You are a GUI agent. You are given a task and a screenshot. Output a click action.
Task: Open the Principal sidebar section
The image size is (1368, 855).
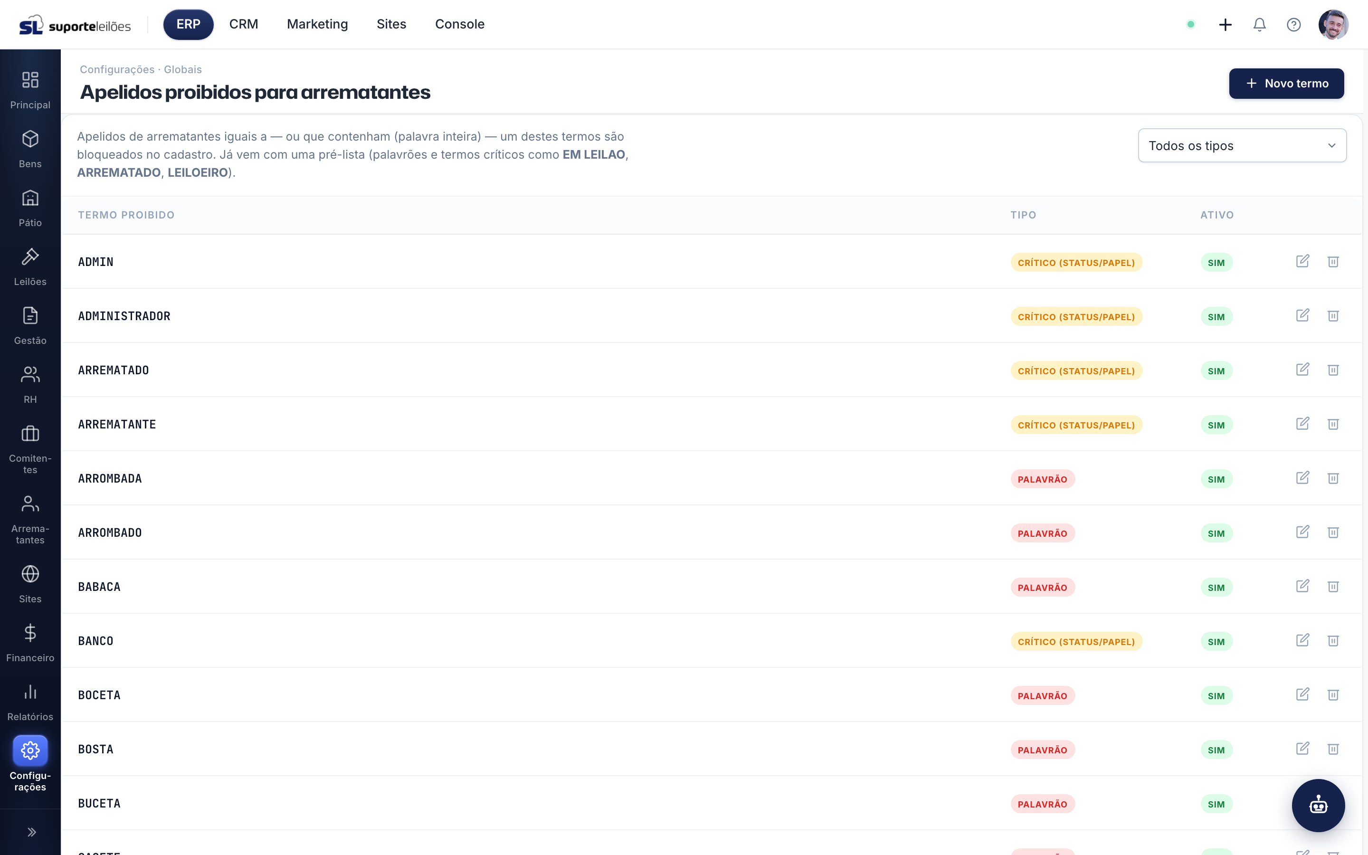click(x=30, y=90)
